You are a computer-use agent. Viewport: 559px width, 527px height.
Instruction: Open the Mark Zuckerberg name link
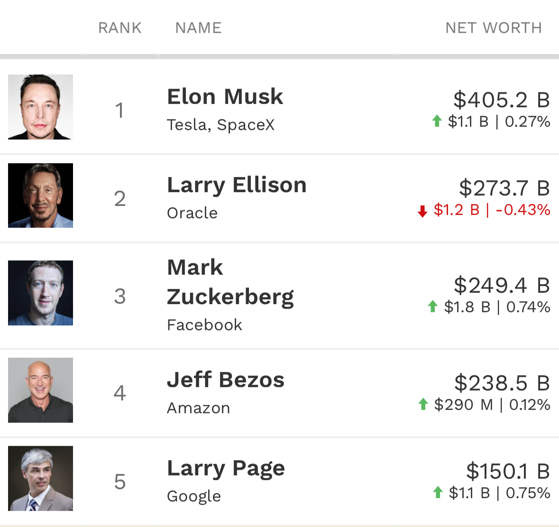(230, 282)
